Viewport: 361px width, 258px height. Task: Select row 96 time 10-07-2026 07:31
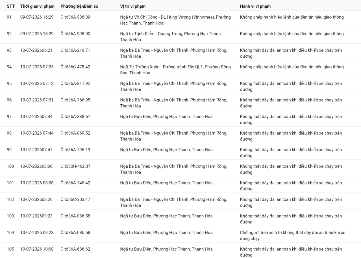tap(37, 100)
